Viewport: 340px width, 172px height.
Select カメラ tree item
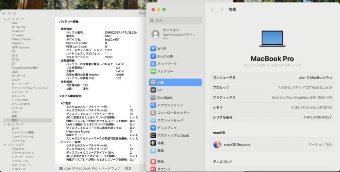click(x=16, y=80)
